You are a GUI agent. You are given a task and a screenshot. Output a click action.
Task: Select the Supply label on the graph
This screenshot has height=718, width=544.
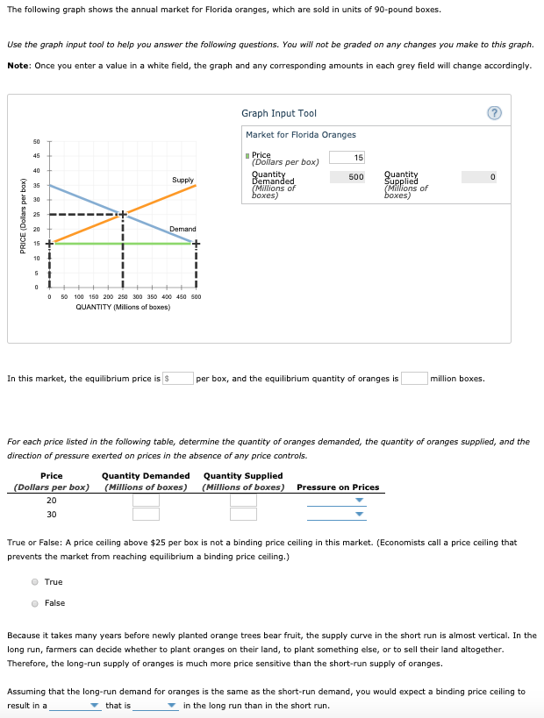(183, 181)
